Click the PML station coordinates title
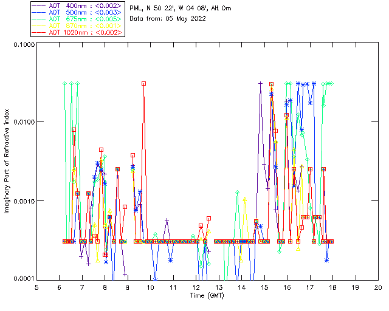Image resolution: width=389 pixels, height=311 pixels. [x=181, y=9]
